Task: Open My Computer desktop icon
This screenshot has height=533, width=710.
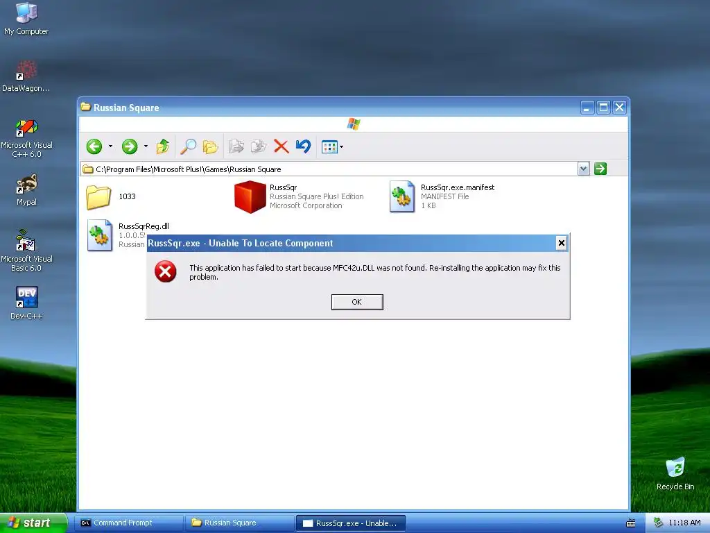Action: (26, 19)
